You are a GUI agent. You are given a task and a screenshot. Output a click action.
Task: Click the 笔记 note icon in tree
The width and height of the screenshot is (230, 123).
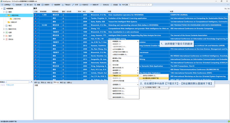(x=6, y=25)
